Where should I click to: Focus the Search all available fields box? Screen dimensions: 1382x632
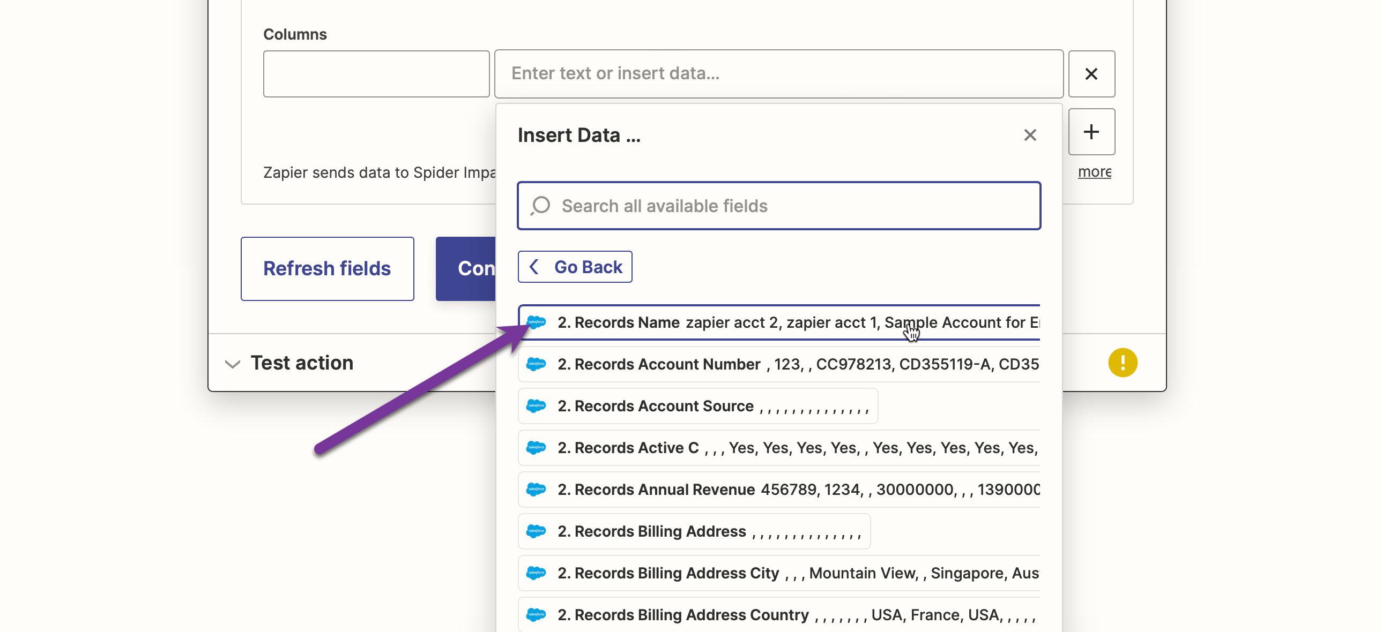click(779, 206)
